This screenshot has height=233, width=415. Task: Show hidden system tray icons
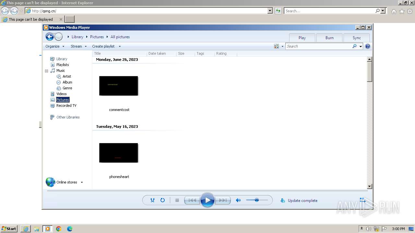coord(362,228)
